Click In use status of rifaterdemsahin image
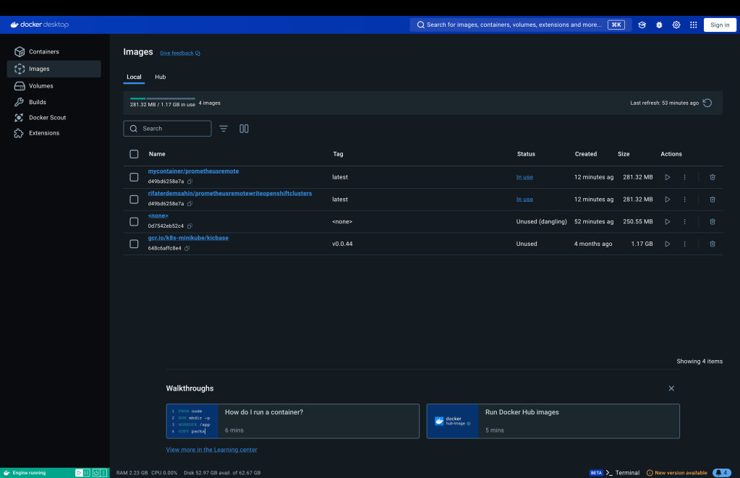 (x=524, y=200)
